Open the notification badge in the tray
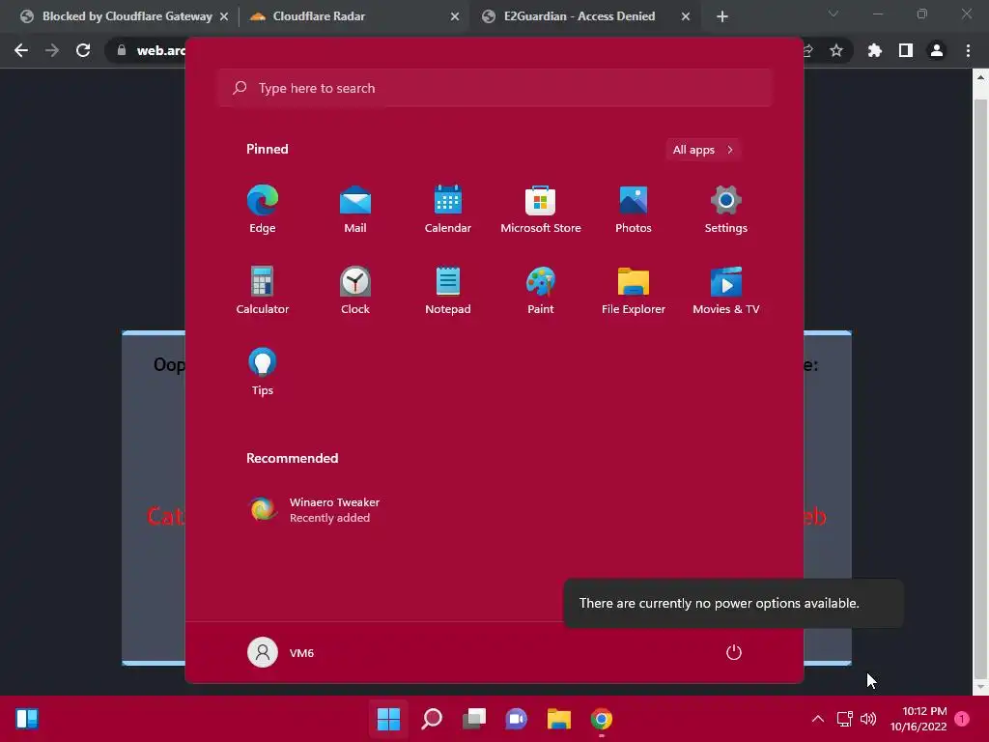The image size is (989, 742). [962, 719]
